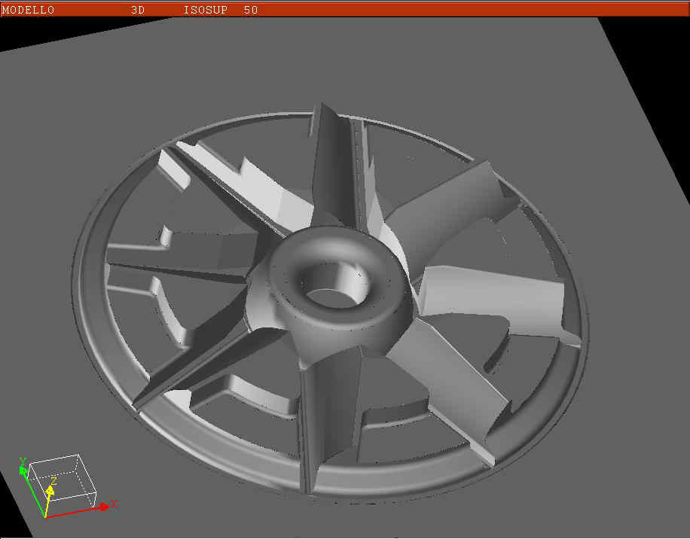Click the MODELLO label in the header
This screenshot has height=539, width=690.
pyautogui.click(x=28, y=10)
